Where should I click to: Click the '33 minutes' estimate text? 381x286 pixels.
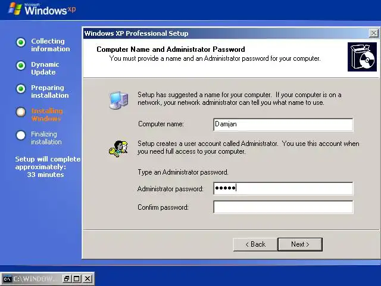coord(45,175)
